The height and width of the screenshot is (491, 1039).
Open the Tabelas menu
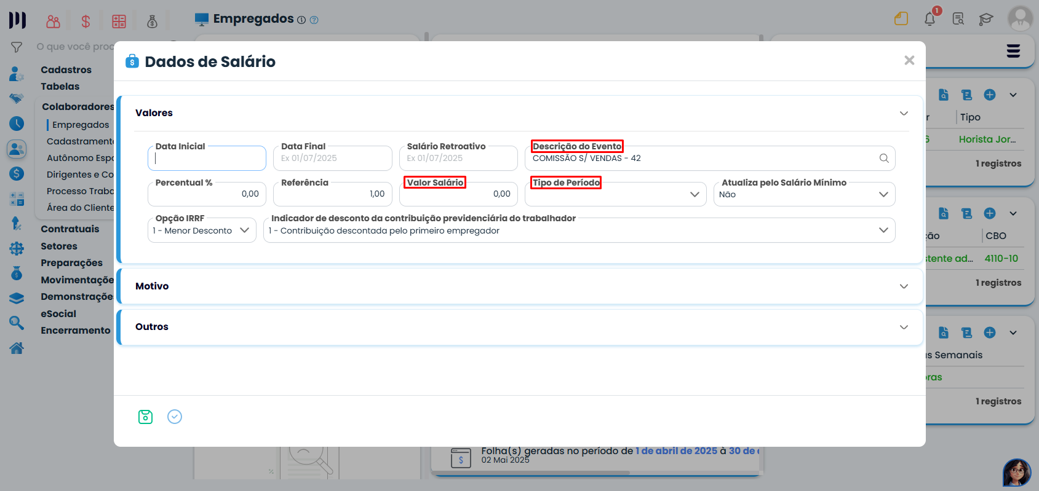pyautogui.click(x=60, y=87)
